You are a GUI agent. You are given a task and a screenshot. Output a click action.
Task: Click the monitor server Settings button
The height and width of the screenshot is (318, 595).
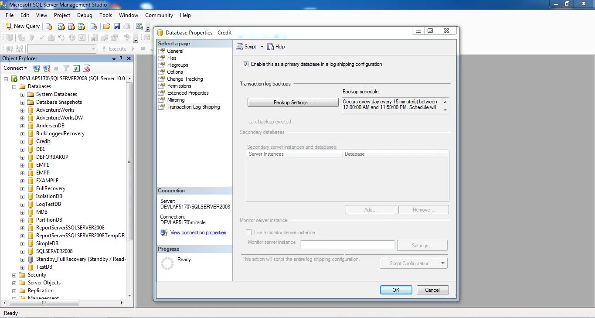(x=422, y=246)
